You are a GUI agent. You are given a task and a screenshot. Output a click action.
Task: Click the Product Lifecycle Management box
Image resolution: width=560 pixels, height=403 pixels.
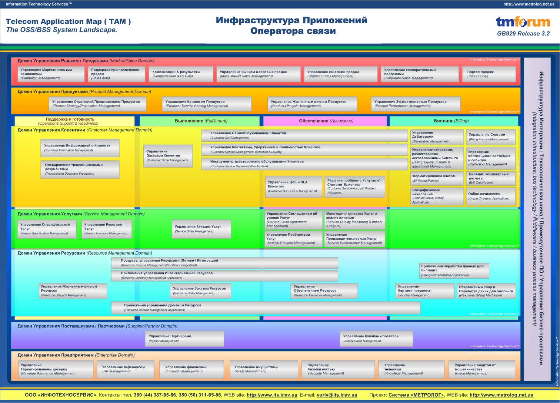[312, 104]
